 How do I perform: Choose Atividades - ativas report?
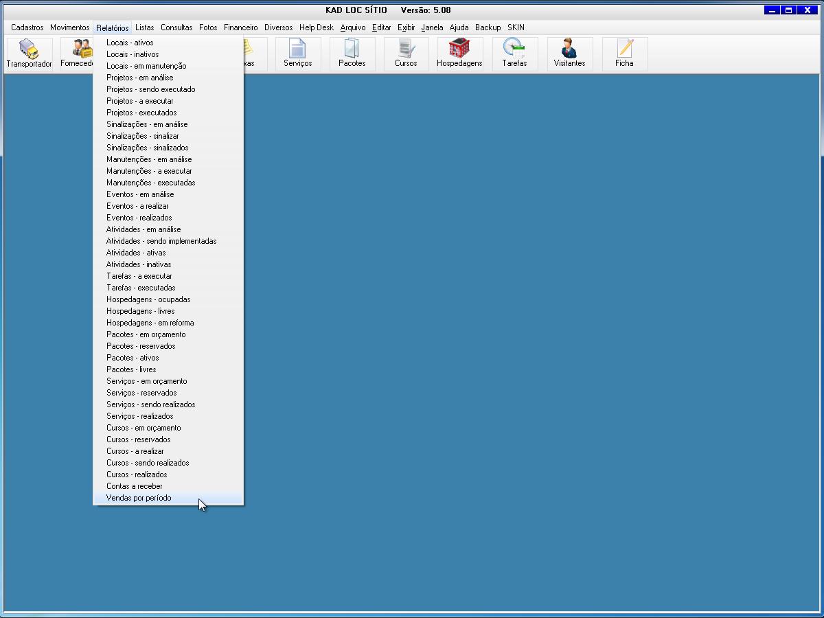(168, 253)
